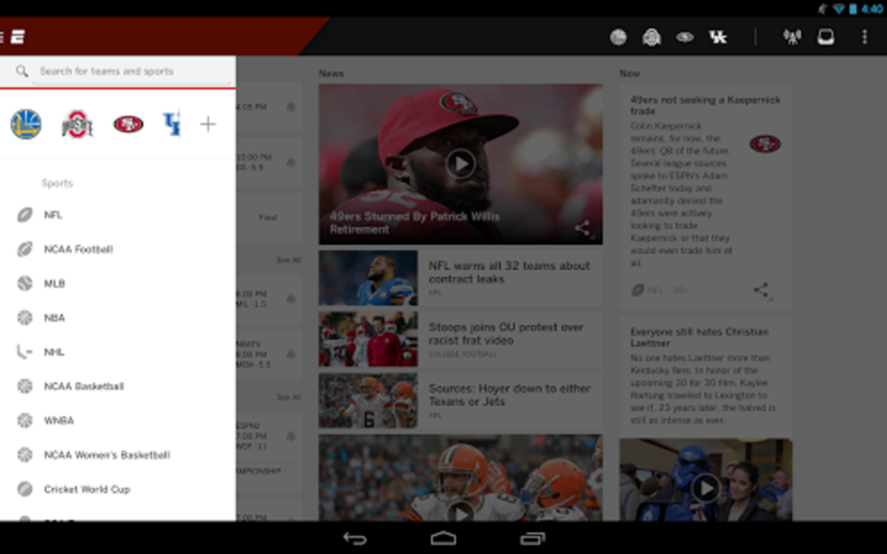Viewport: 887px width, 554px height.
Task: Click the NHL hockey stick icon
Action: [24, 352]
